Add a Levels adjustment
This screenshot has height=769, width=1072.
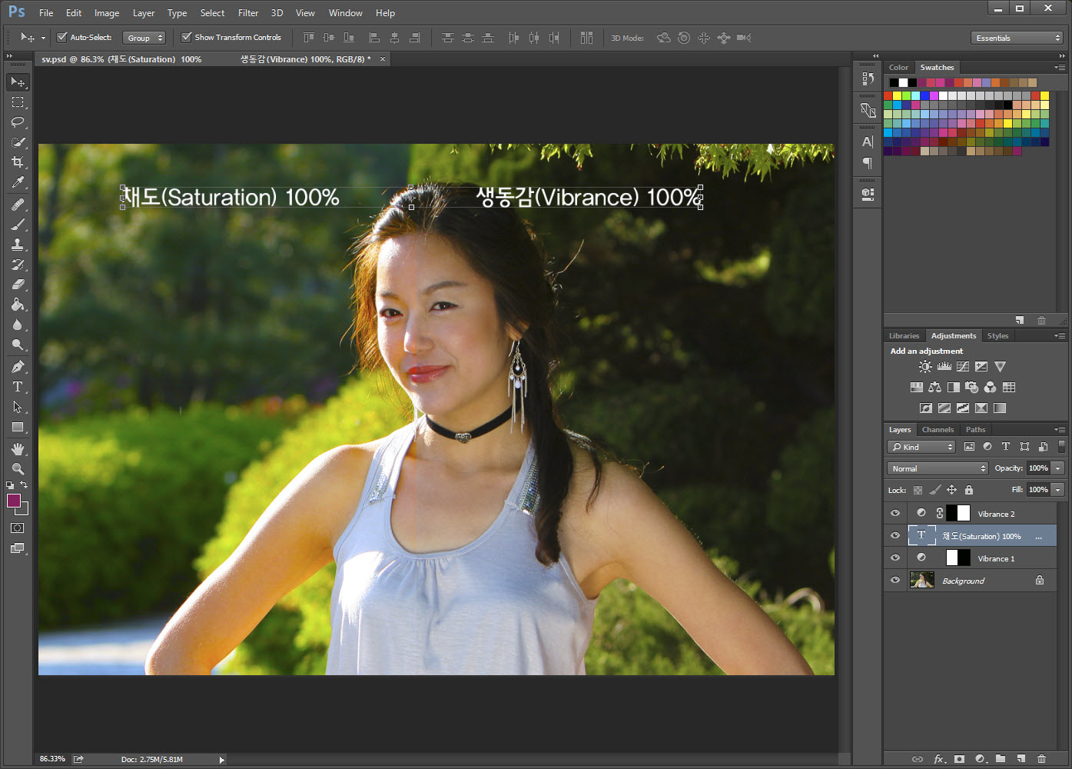coord(944,367)
